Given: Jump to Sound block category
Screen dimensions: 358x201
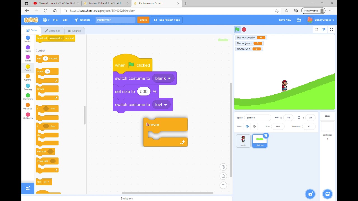Looking at the screenshot, I should [x=28, y=58].
